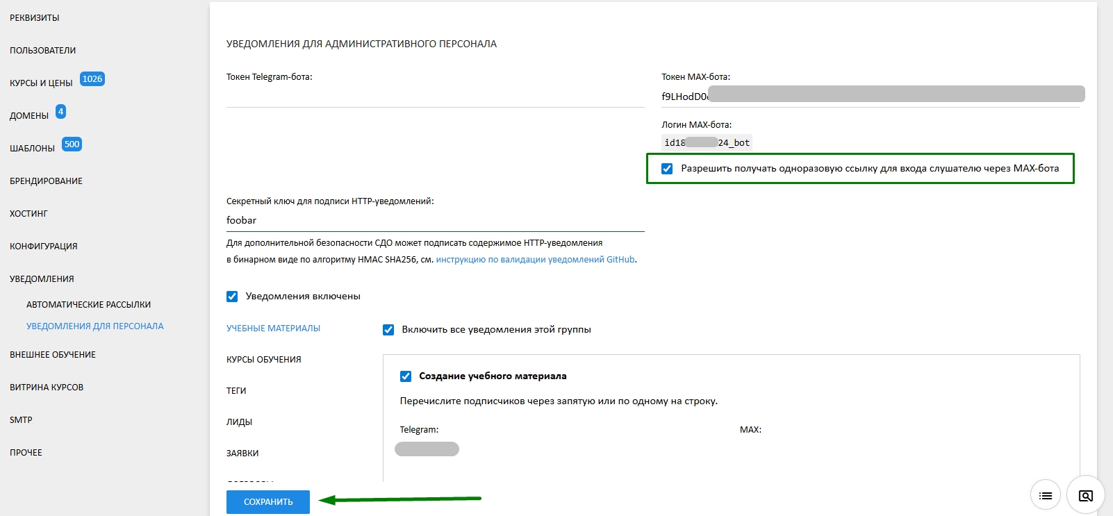This screenshot has height=516, width=1113.
Task: Open Конфигурация in sidebar
Action: 44,247
